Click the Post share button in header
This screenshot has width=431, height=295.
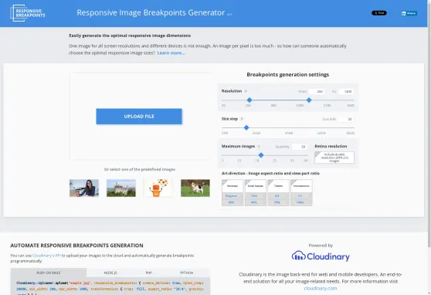coord(379,13)
